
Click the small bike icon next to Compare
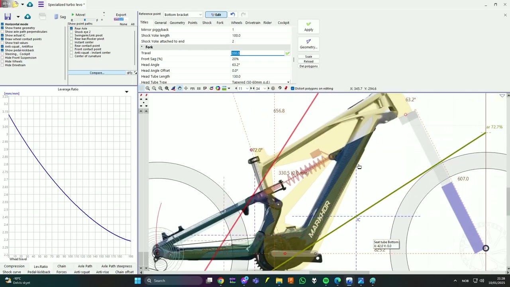click(129, 73)
